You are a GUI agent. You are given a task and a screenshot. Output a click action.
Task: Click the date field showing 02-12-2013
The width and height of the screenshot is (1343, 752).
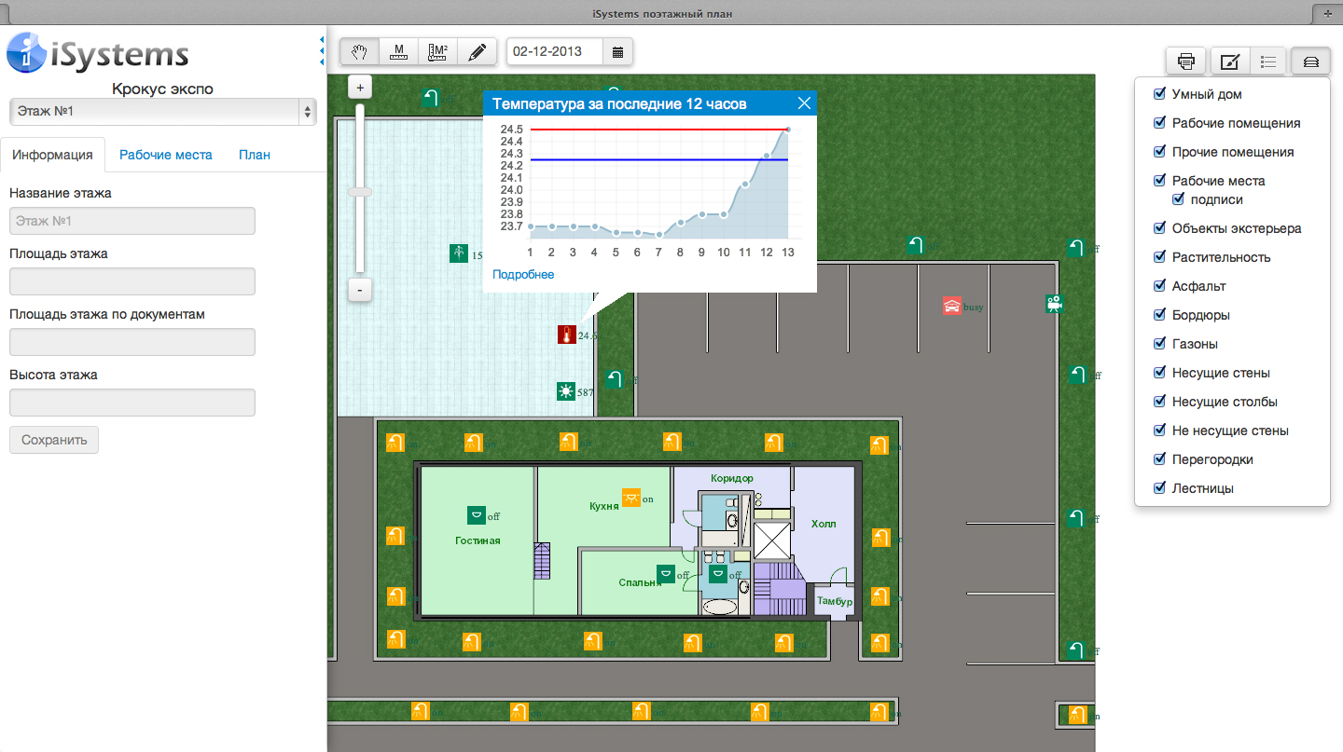[555, 51]
